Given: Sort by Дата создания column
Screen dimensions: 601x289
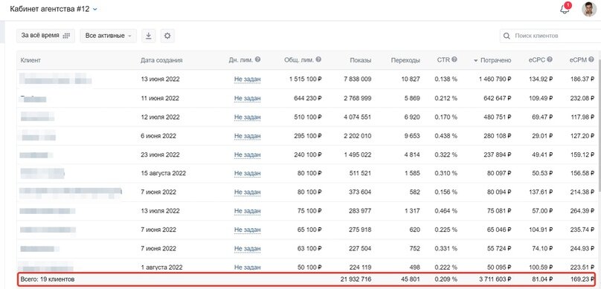Looking at the screenshot, I should click(161, 60).
